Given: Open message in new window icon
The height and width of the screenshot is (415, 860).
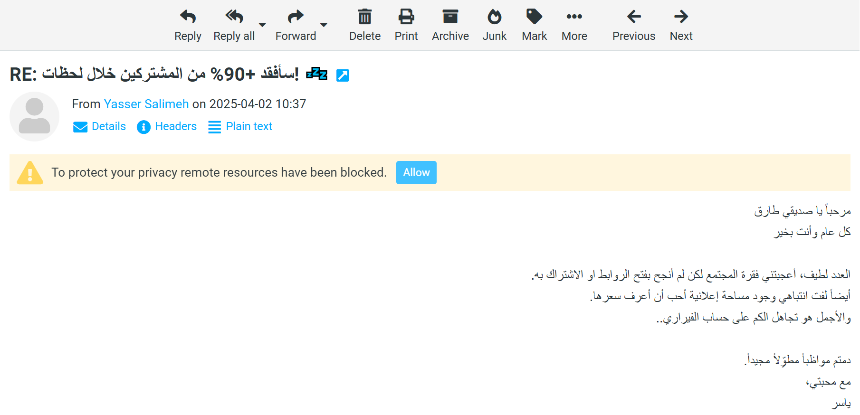Looking at the screenshot, I should tap(343, 75).
